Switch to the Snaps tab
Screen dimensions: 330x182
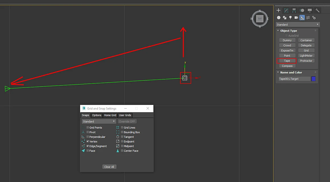(x=86, y=115)
